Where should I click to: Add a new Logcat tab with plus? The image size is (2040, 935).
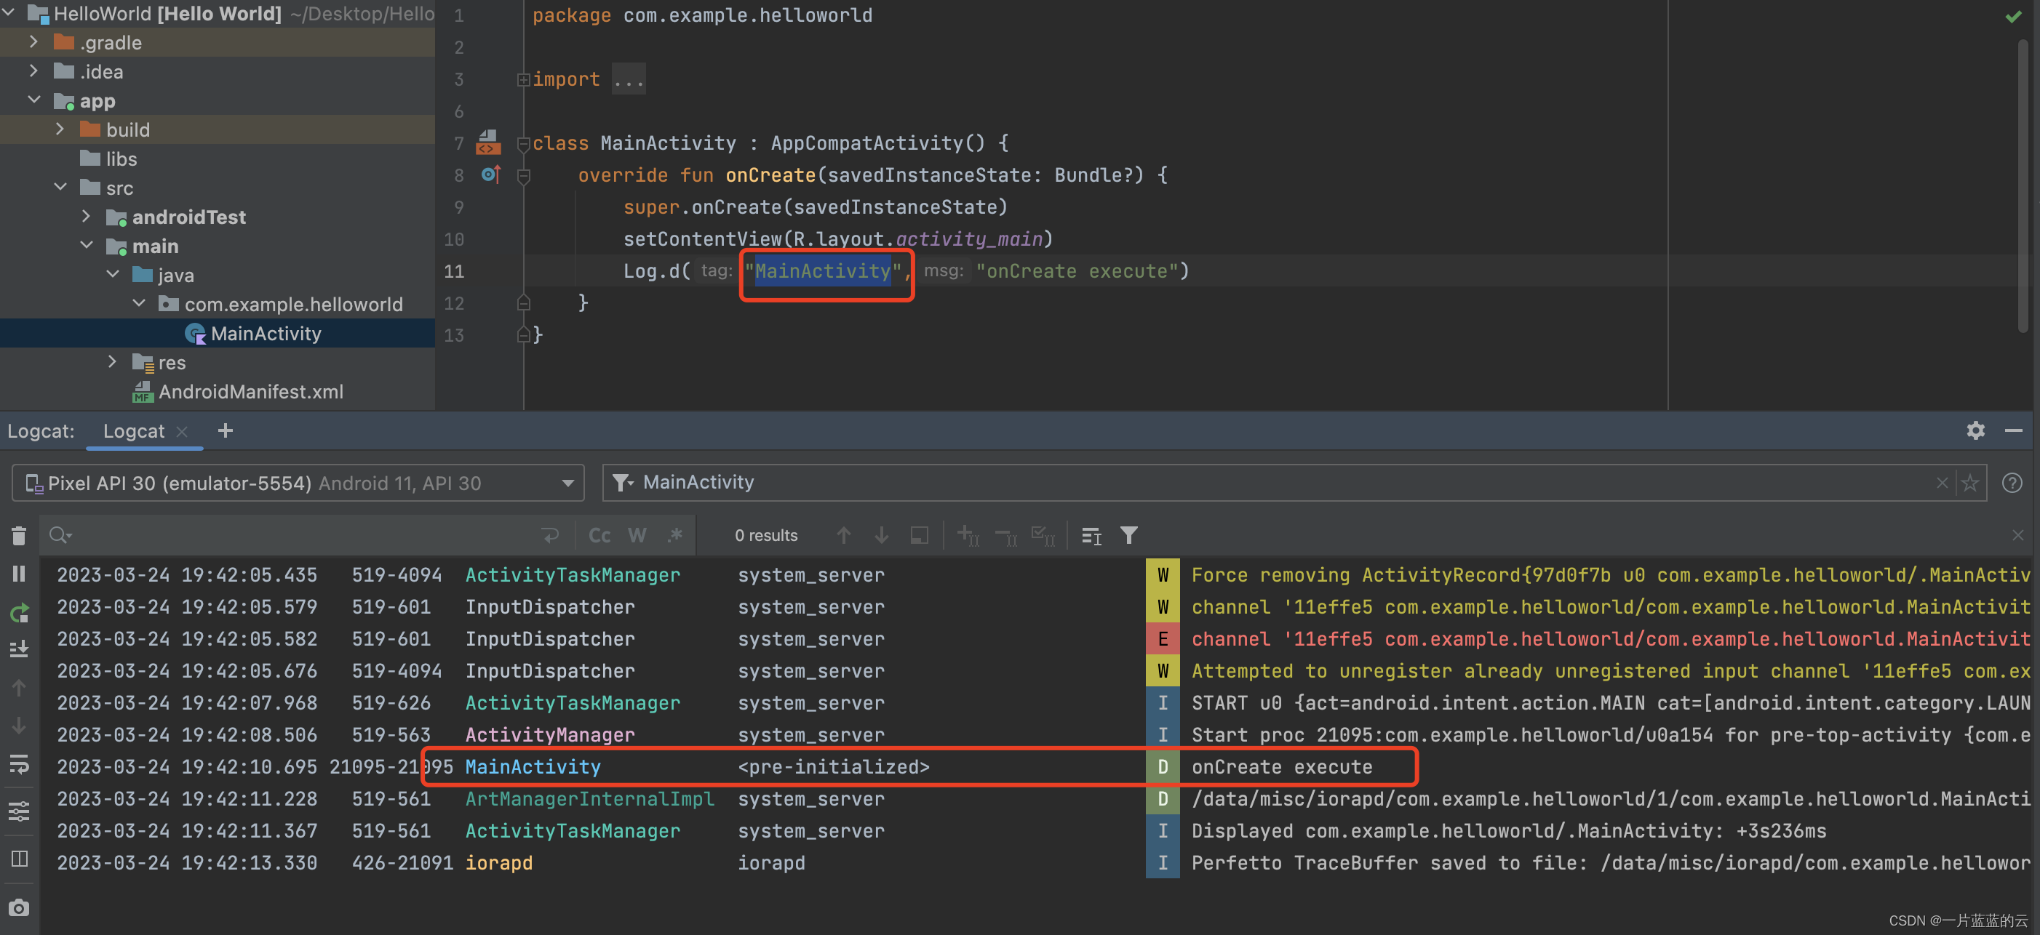point(225,430)
